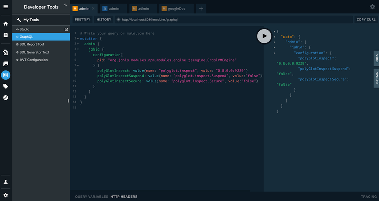Collapse the "data" node in response
379x201 pixels.
tap(274, 37)
